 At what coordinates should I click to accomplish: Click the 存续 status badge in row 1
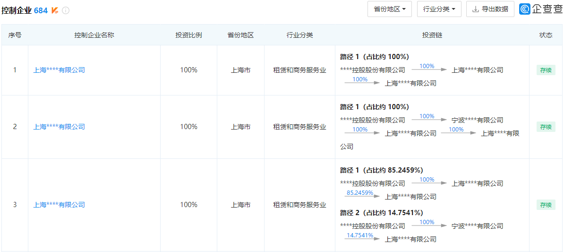point(546,70)
